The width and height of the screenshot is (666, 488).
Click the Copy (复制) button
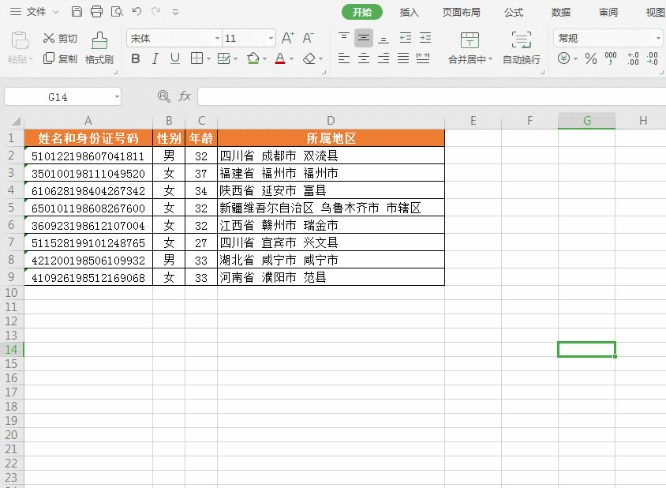60,58
